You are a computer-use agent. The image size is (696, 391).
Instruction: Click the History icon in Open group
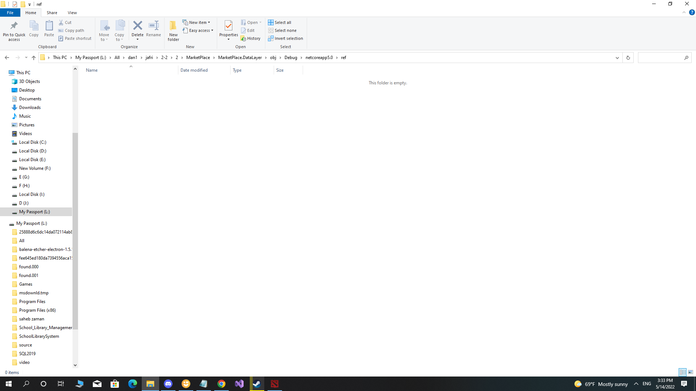tap(250, 38)
